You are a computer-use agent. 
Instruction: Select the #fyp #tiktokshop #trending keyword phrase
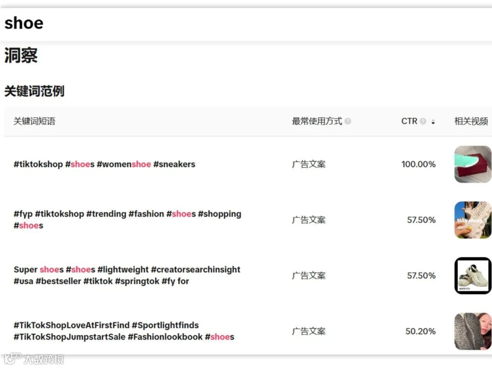(127, 220)
